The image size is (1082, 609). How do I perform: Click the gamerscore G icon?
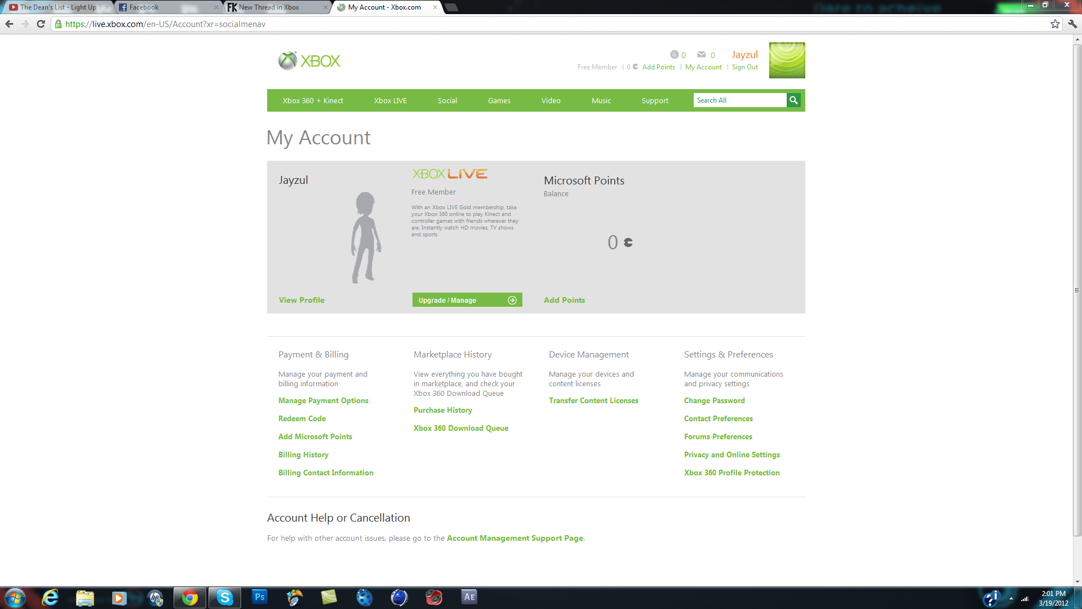(674, 55)
